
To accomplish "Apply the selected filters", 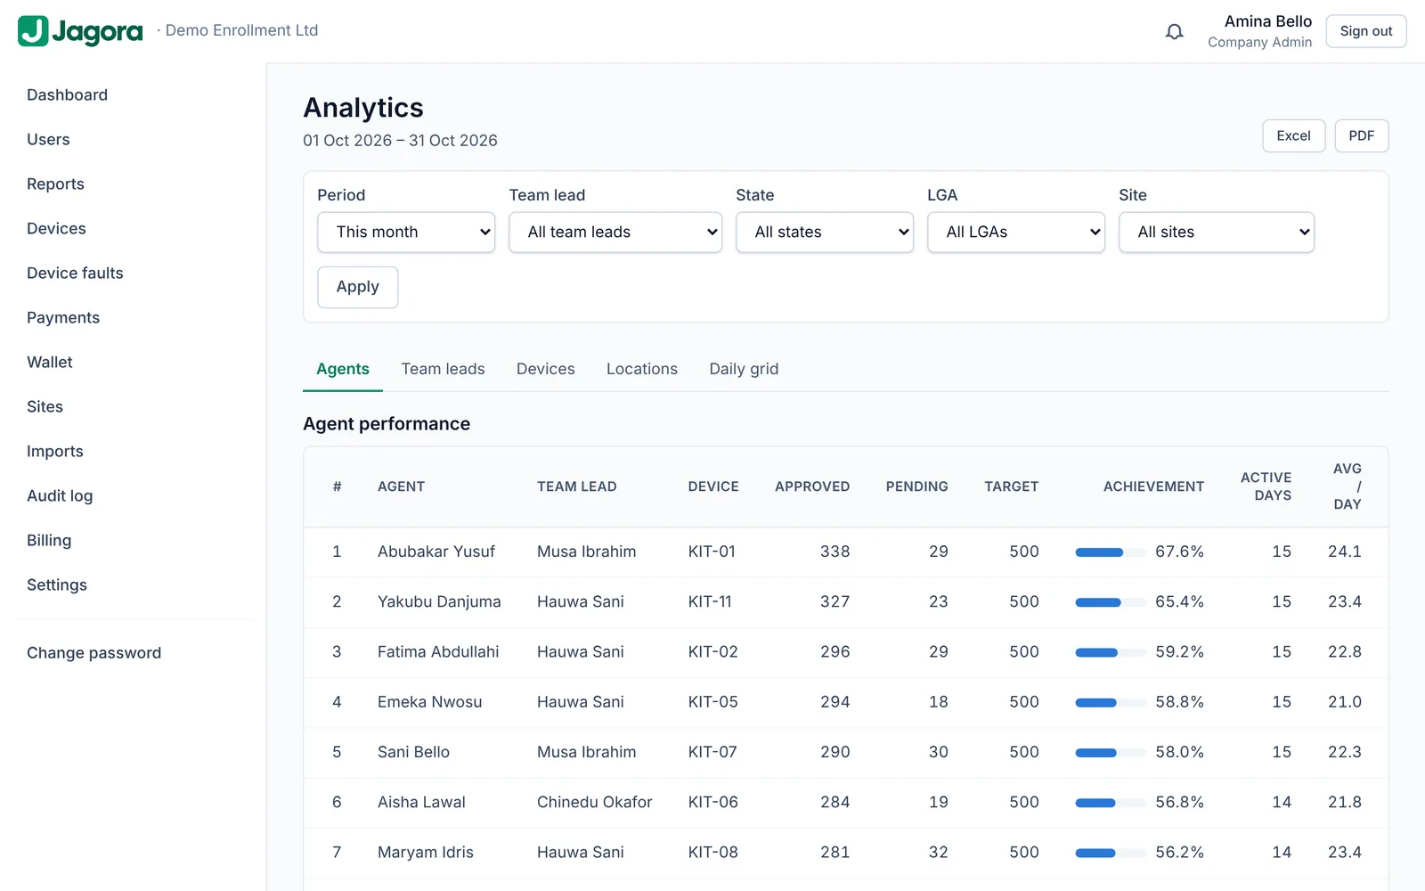I will [357, 287].
